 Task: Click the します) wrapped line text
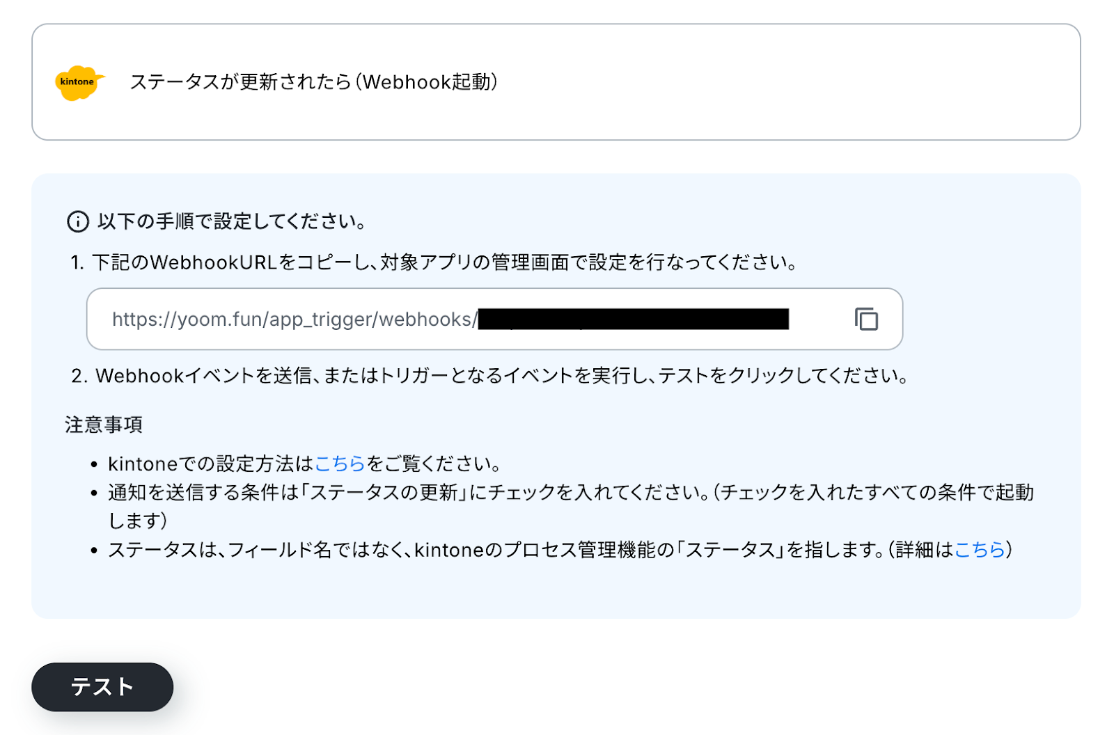pyautogui.click(x=138, y=521)
